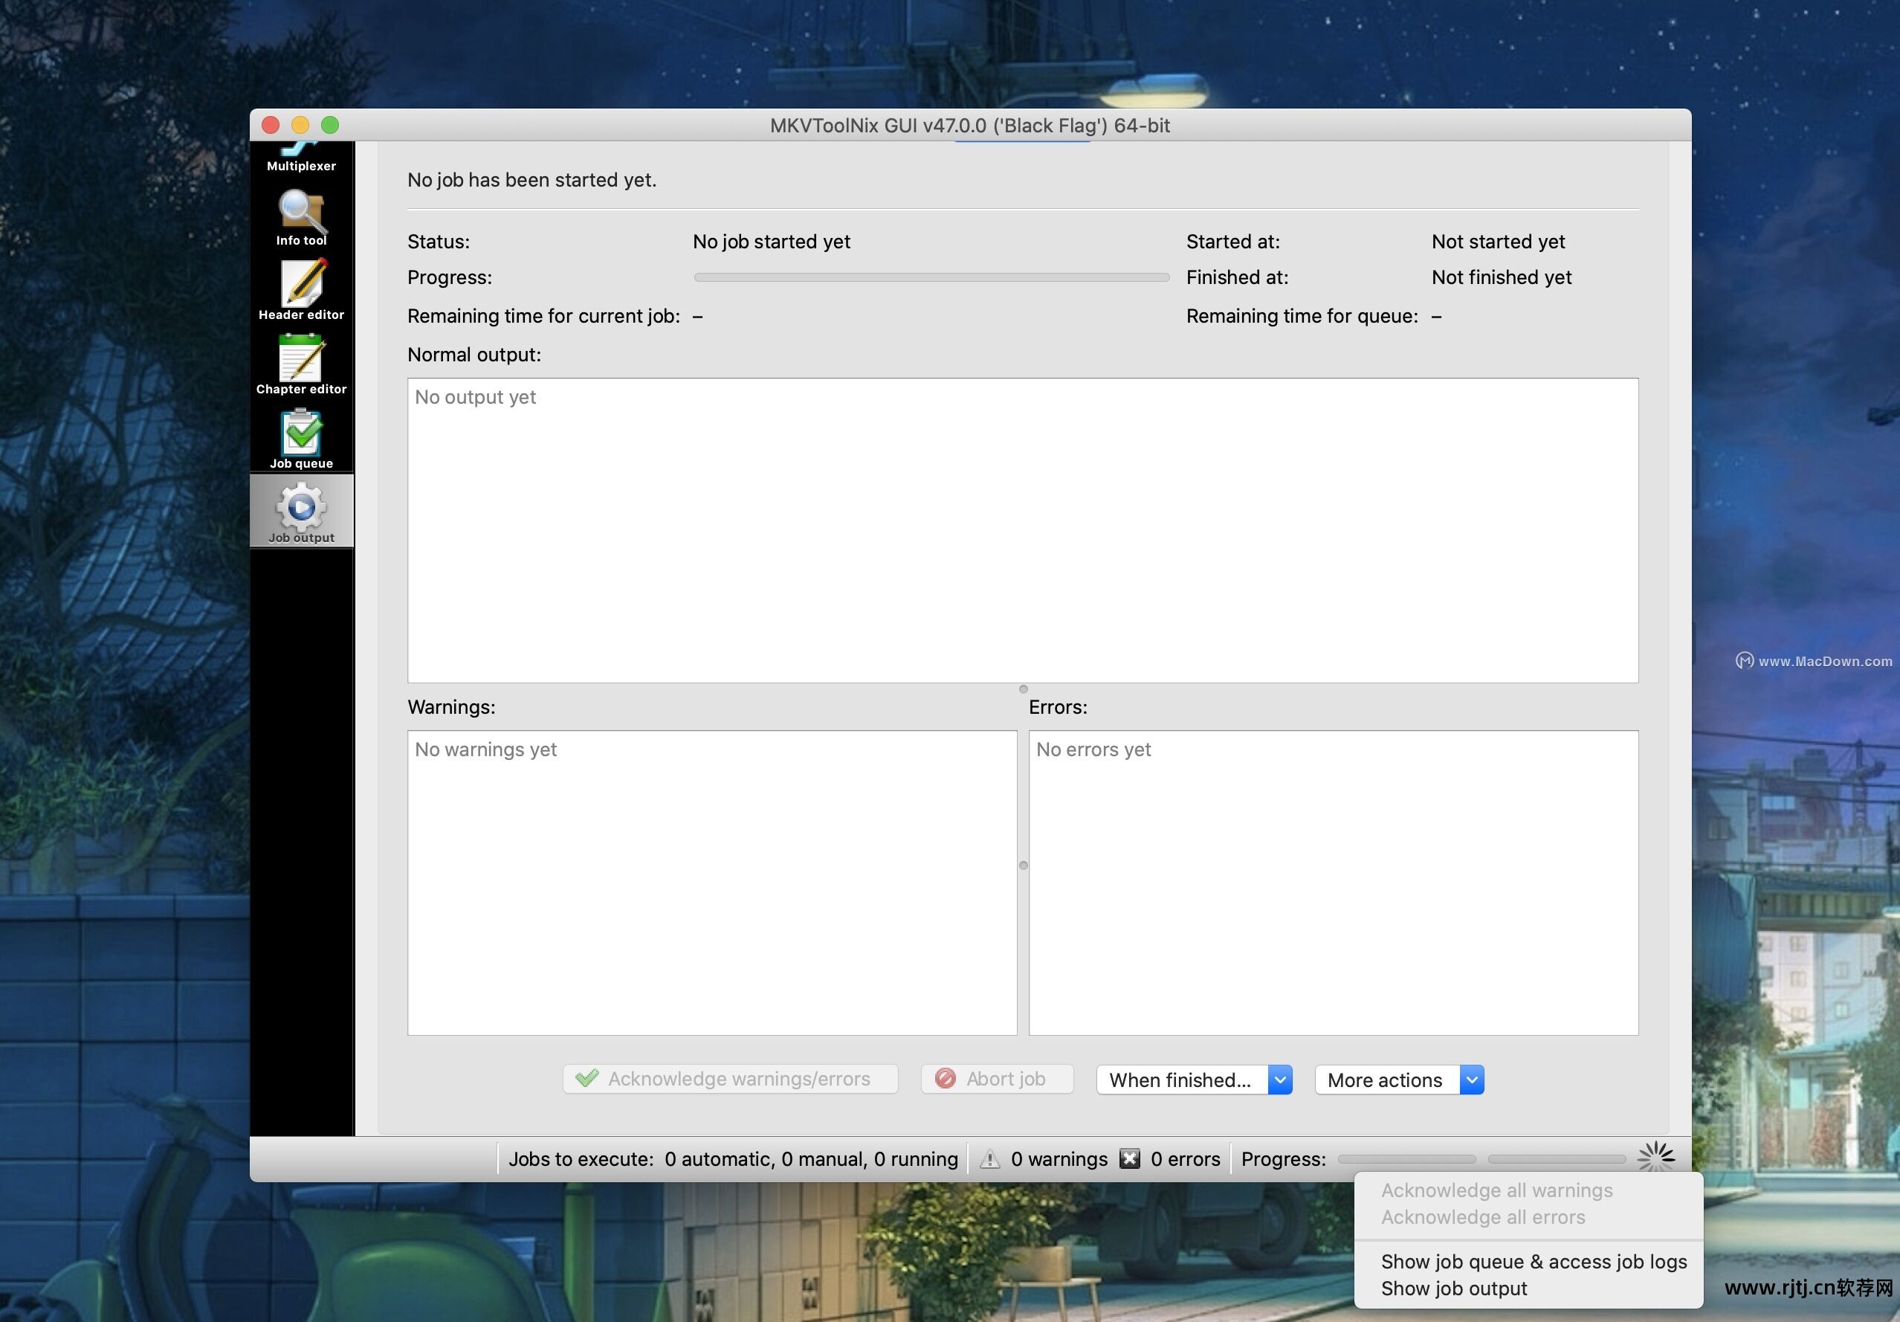Screen dimensions: 1900x1322
Task: Zoom window with the green button
Action: click(x=330, y=125)
